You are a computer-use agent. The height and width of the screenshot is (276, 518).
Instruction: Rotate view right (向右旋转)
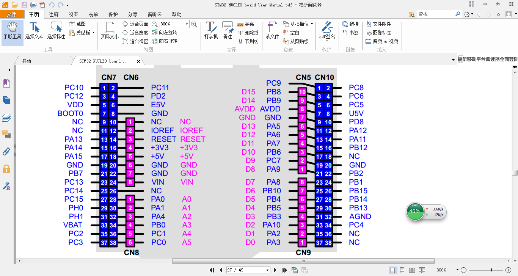point(165,41)
